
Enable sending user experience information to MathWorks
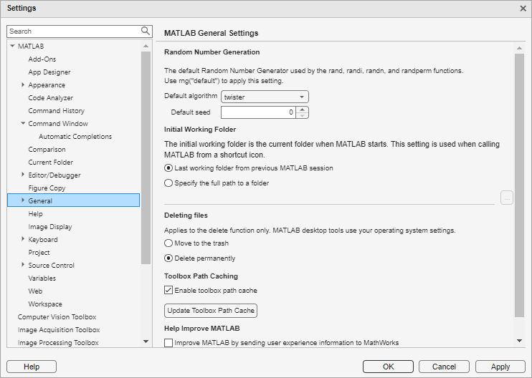(168, 343)
